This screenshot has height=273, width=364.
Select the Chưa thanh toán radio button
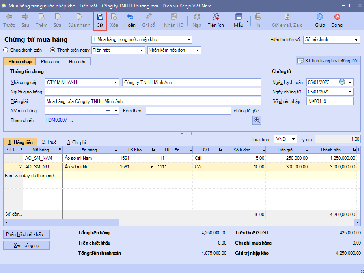tap(6, 50)
